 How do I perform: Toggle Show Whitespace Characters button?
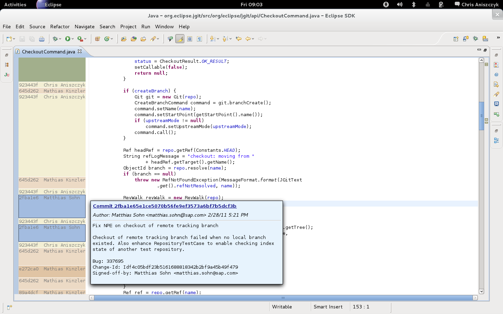click(x=199, y=39)
